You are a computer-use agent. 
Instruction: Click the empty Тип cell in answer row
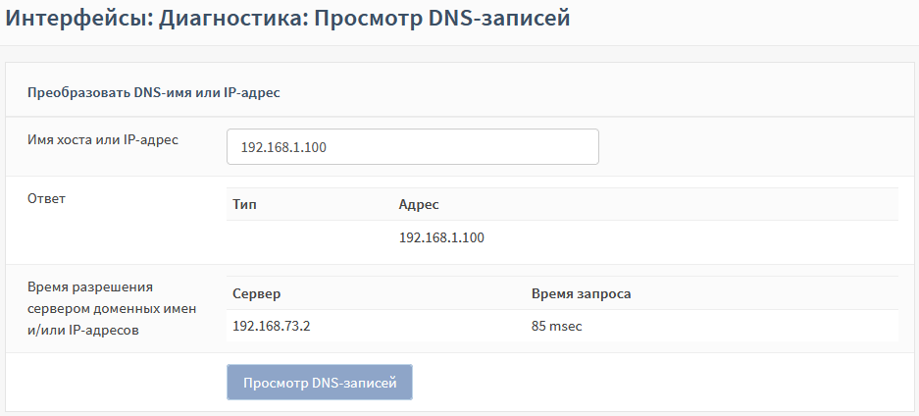(x=313, y=237)
